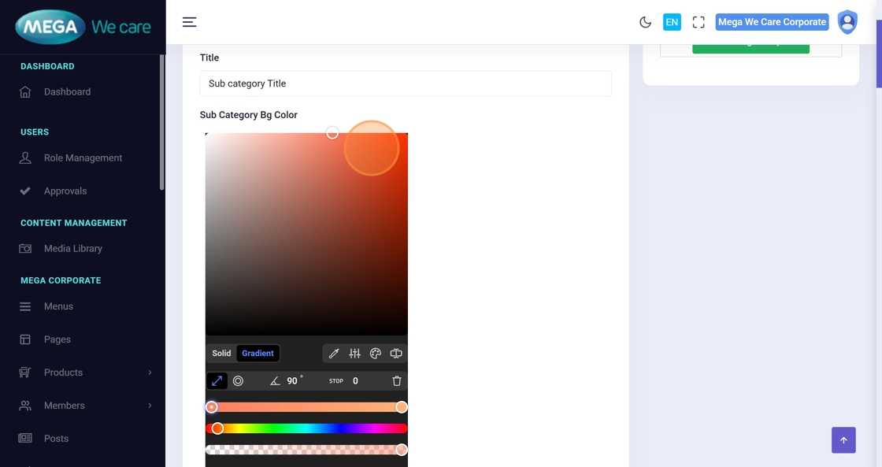Switch to the Solid color tab
Viewport: 882px width, 467px height.
(x=221, y=354)
